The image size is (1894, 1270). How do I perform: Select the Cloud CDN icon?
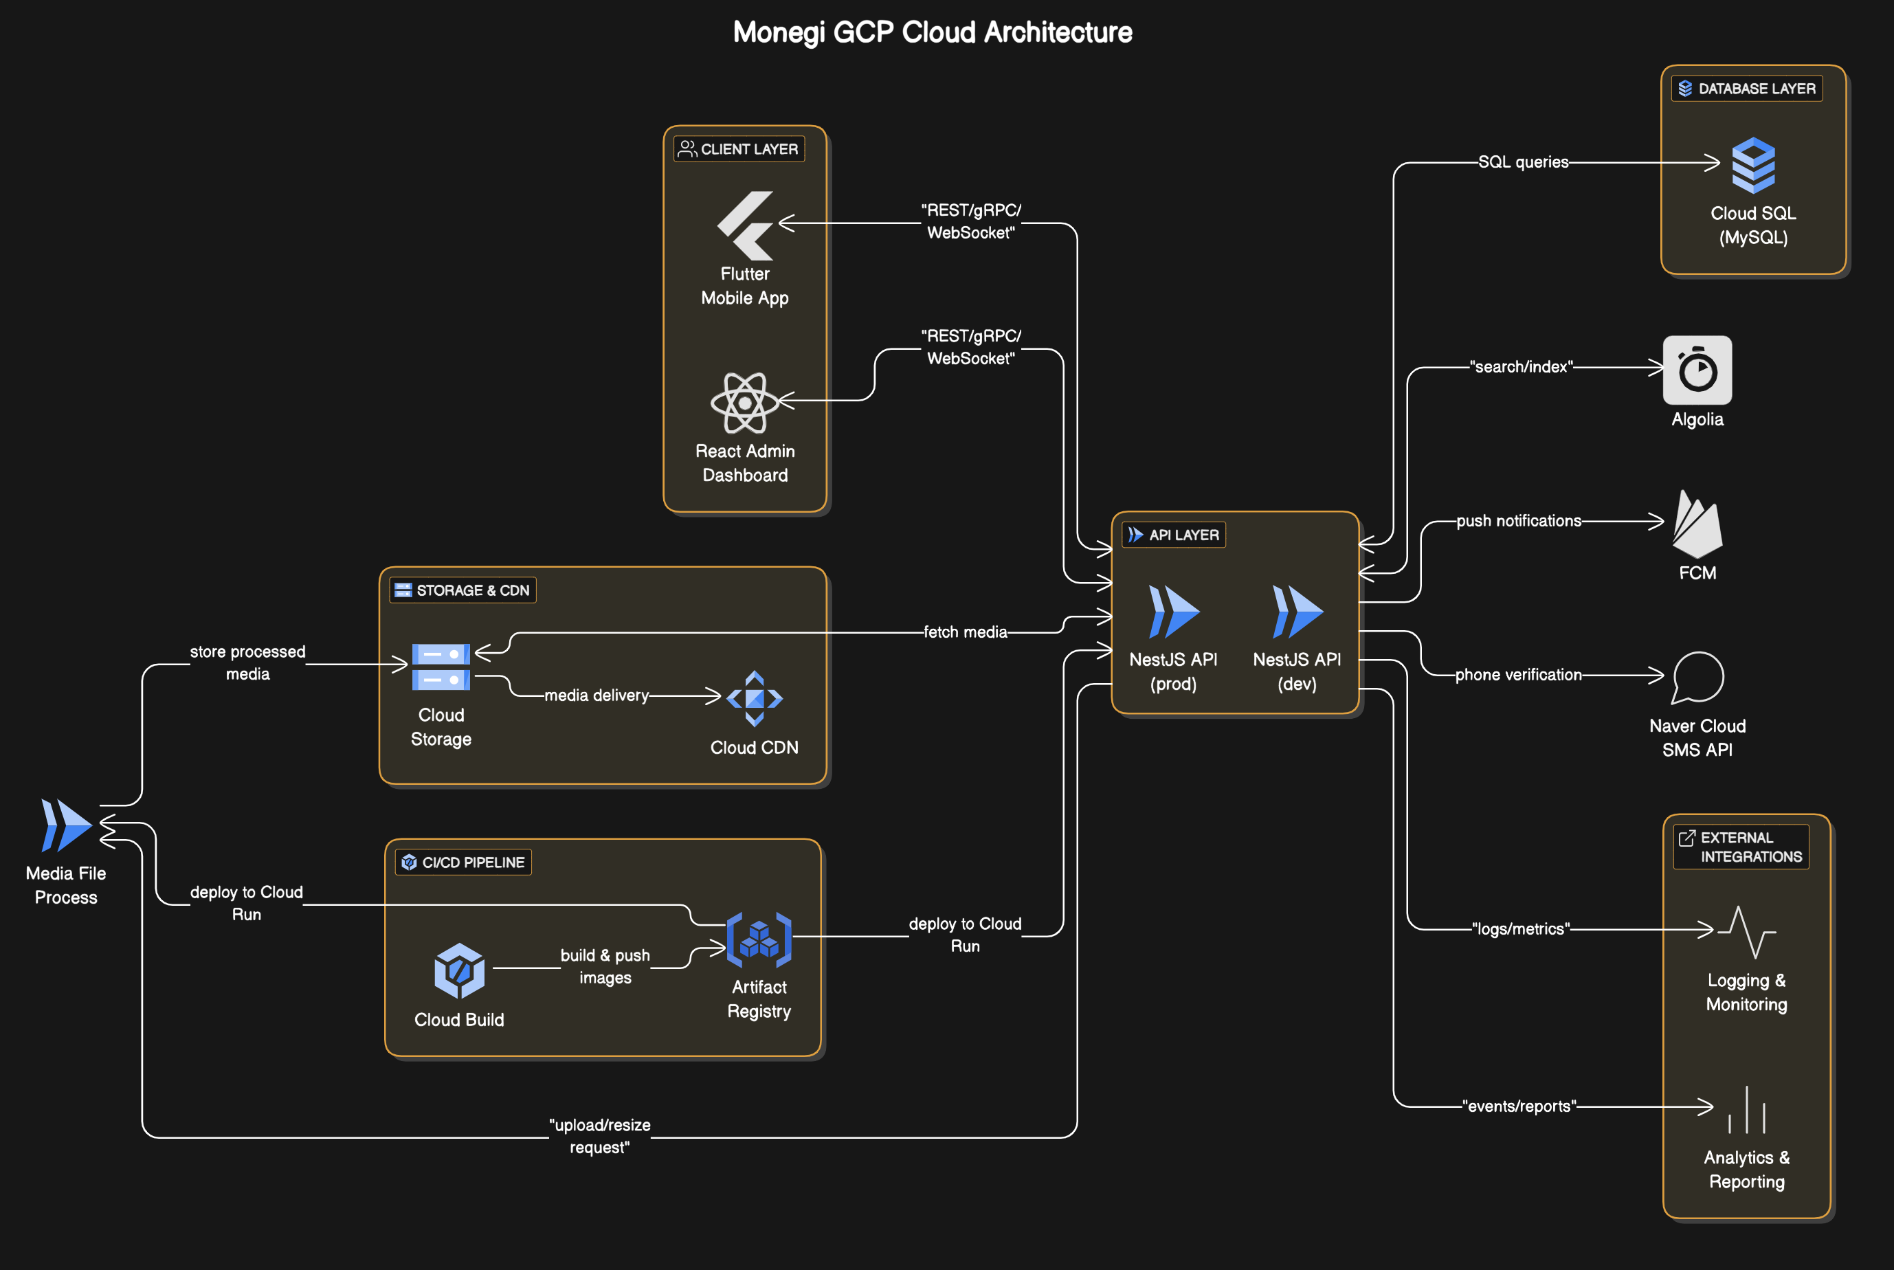click(754, 698)
